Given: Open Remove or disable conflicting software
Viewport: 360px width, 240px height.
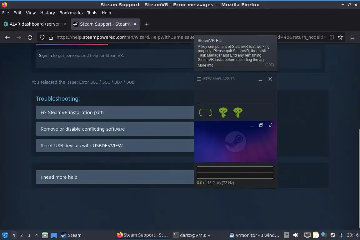Looking at the screenshot, I should pos(115,129).
